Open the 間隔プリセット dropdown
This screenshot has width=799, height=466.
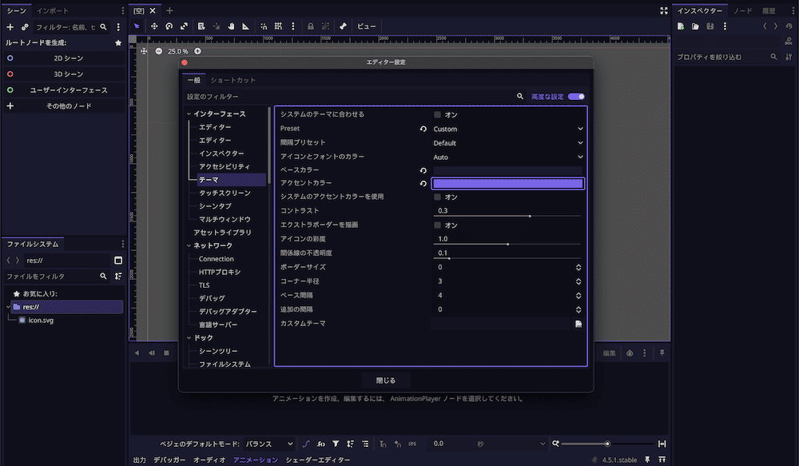coord(508,142)
